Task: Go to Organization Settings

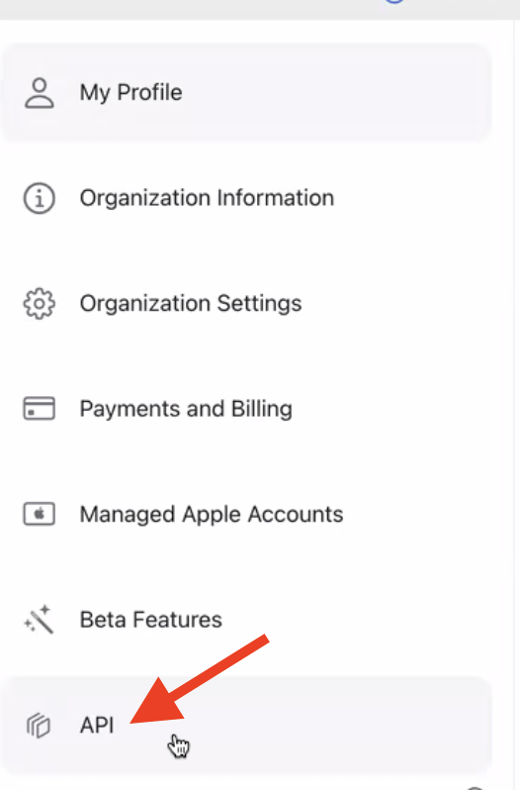Action: [x=246, y=303]
